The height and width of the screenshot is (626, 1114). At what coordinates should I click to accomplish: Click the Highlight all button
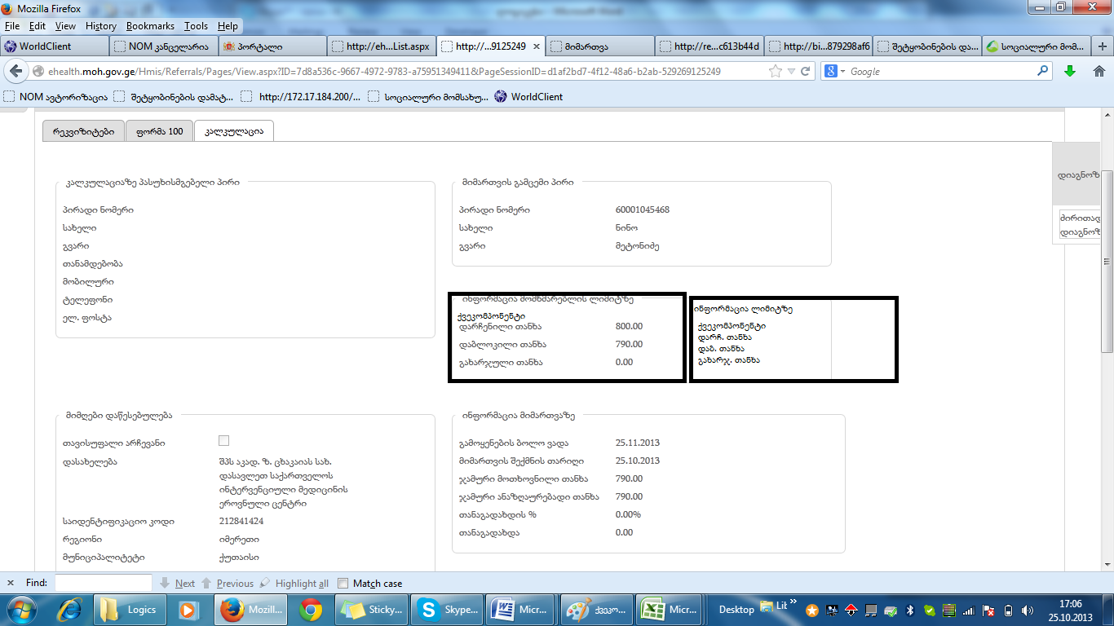pyautogui.click(x=294, y=584)
